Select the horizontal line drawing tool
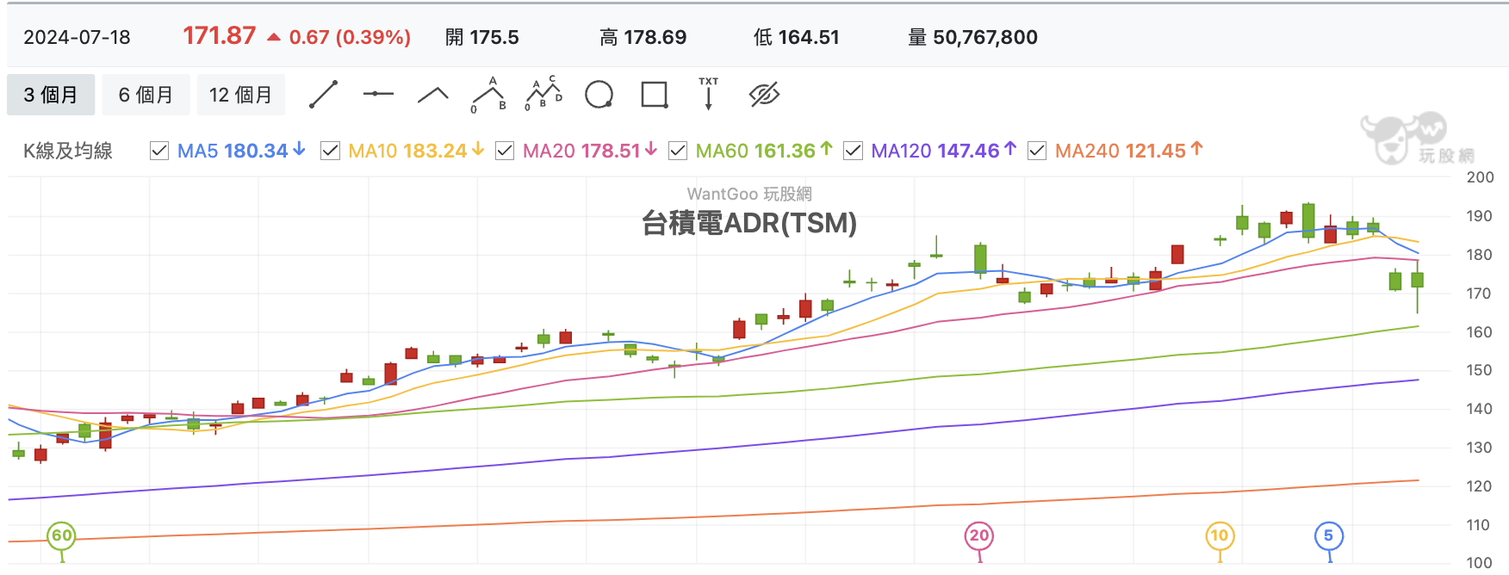 coord(378,94)
